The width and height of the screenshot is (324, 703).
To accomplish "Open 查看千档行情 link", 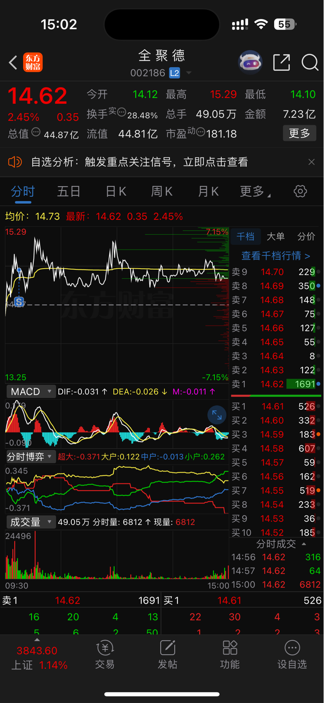I will click(276, 256).
